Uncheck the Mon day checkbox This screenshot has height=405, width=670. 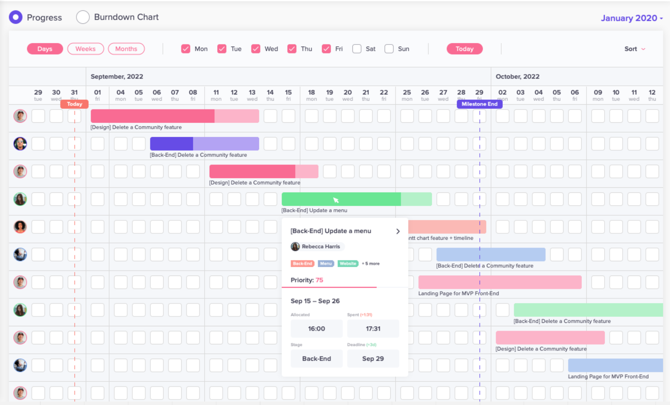[x=186, y=49]
